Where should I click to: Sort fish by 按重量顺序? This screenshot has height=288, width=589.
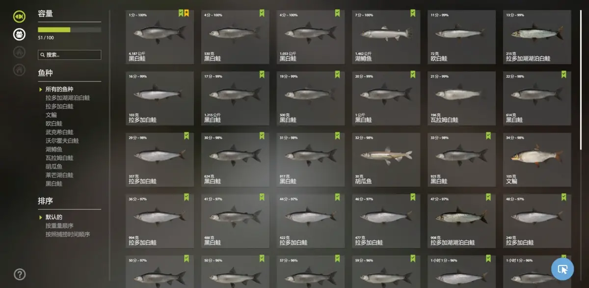[59, 226]
